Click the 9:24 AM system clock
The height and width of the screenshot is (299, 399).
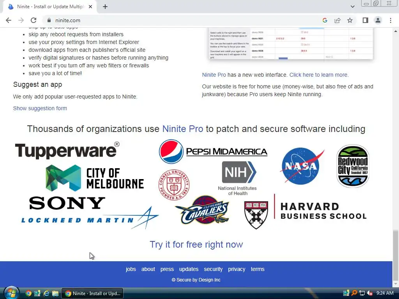385,293
